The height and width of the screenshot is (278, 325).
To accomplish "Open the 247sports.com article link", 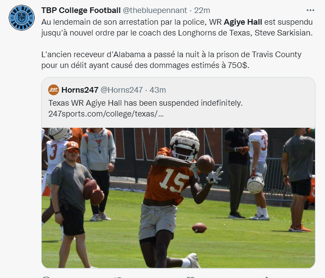I will (106, 114).
